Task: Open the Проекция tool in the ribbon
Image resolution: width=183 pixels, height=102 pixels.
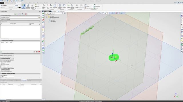Action: coord(88,5)
